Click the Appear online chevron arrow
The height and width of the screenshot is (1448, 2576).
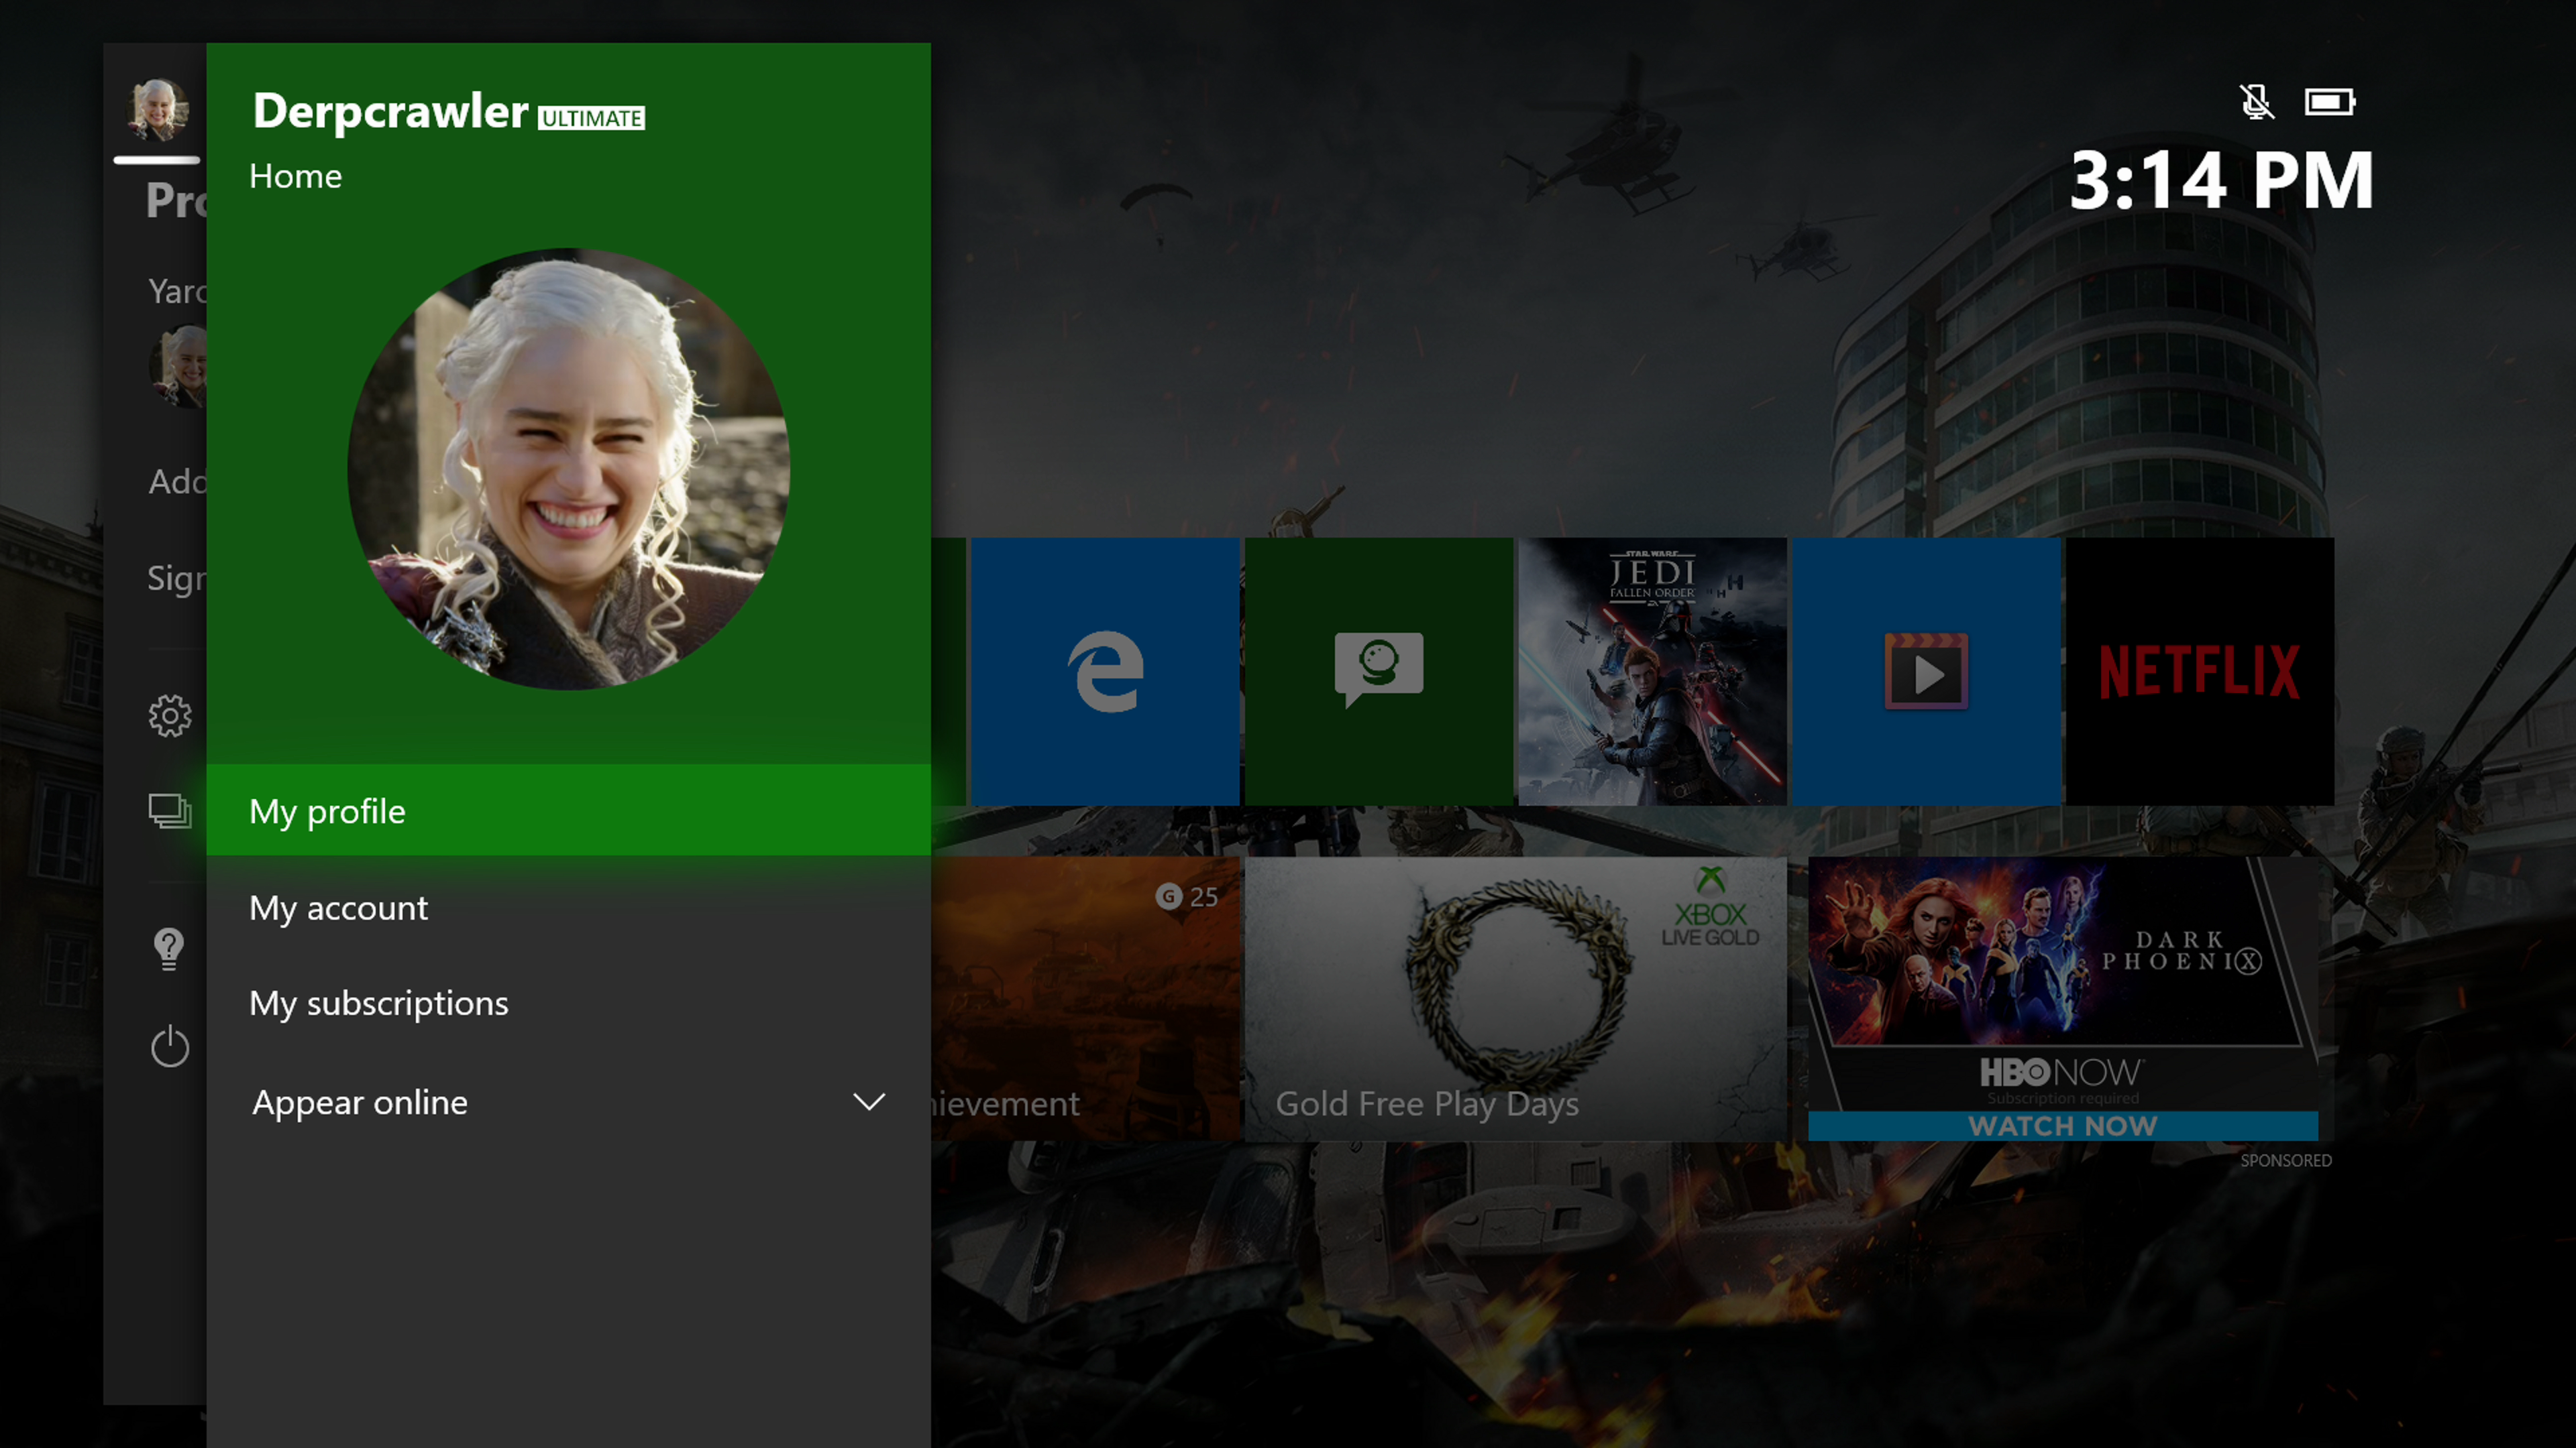(869, 1101)
